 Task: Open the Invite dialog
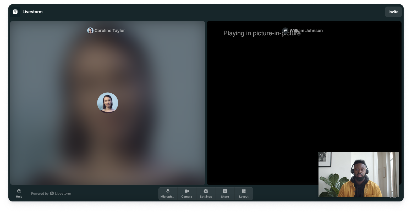click(393, 12)
